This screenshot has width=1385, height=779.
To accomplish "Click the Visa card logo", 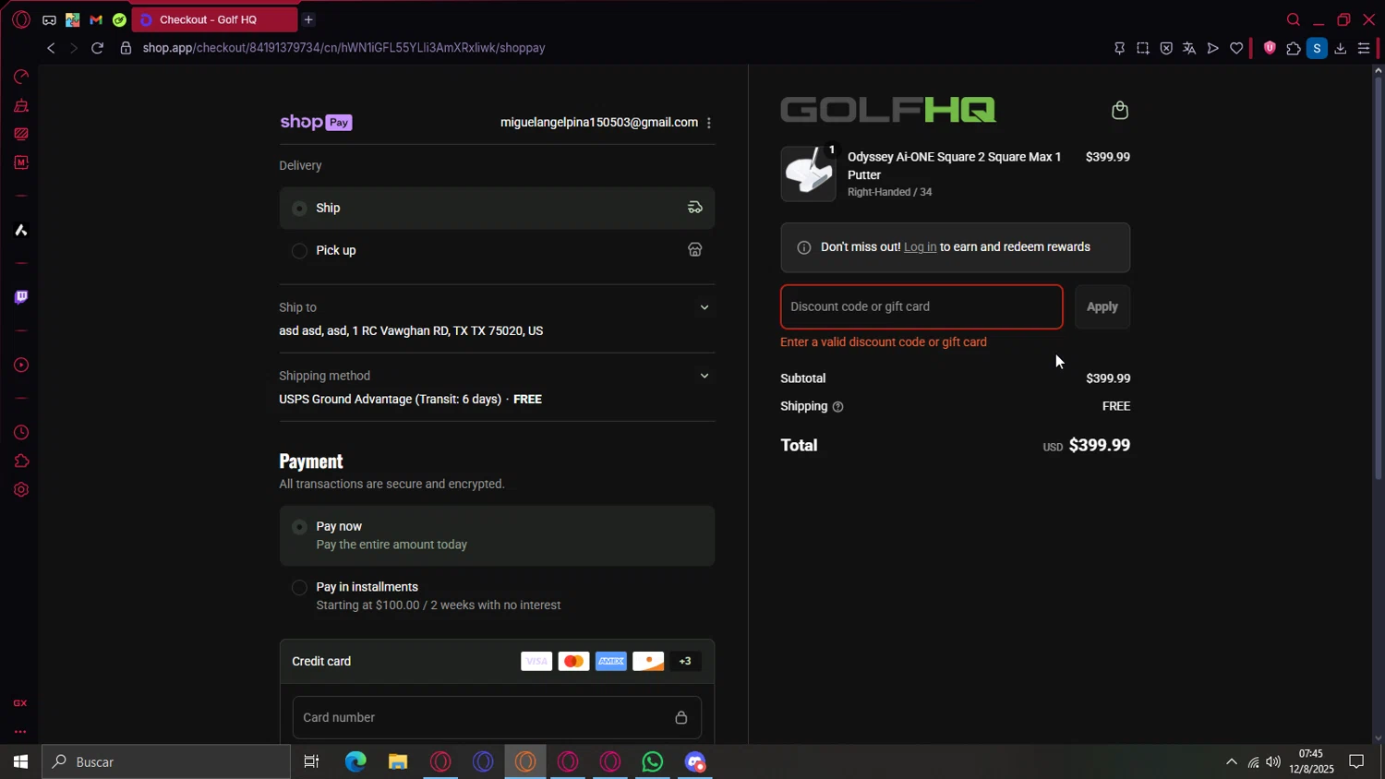I will 536,661.
